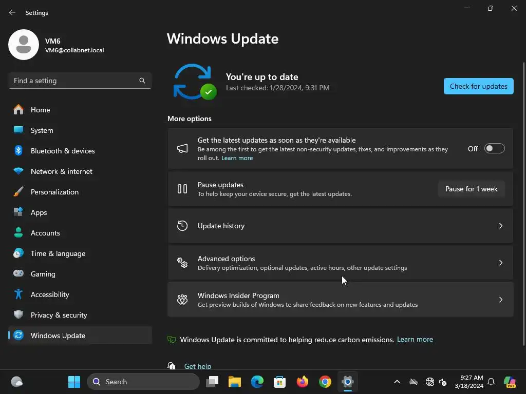Open Firefox from the taskbar
The height and width of the screenshot is (394, 526).
(x=302, y=382)
